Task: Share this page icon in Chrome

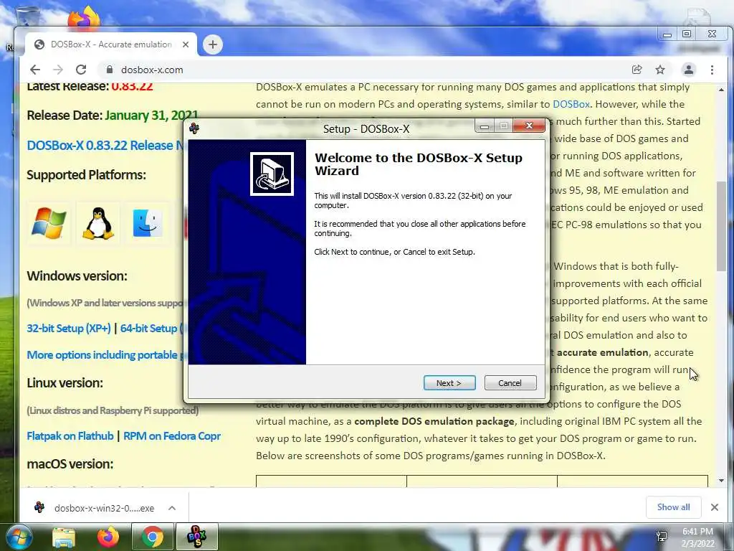Action: tap(637, 70)
